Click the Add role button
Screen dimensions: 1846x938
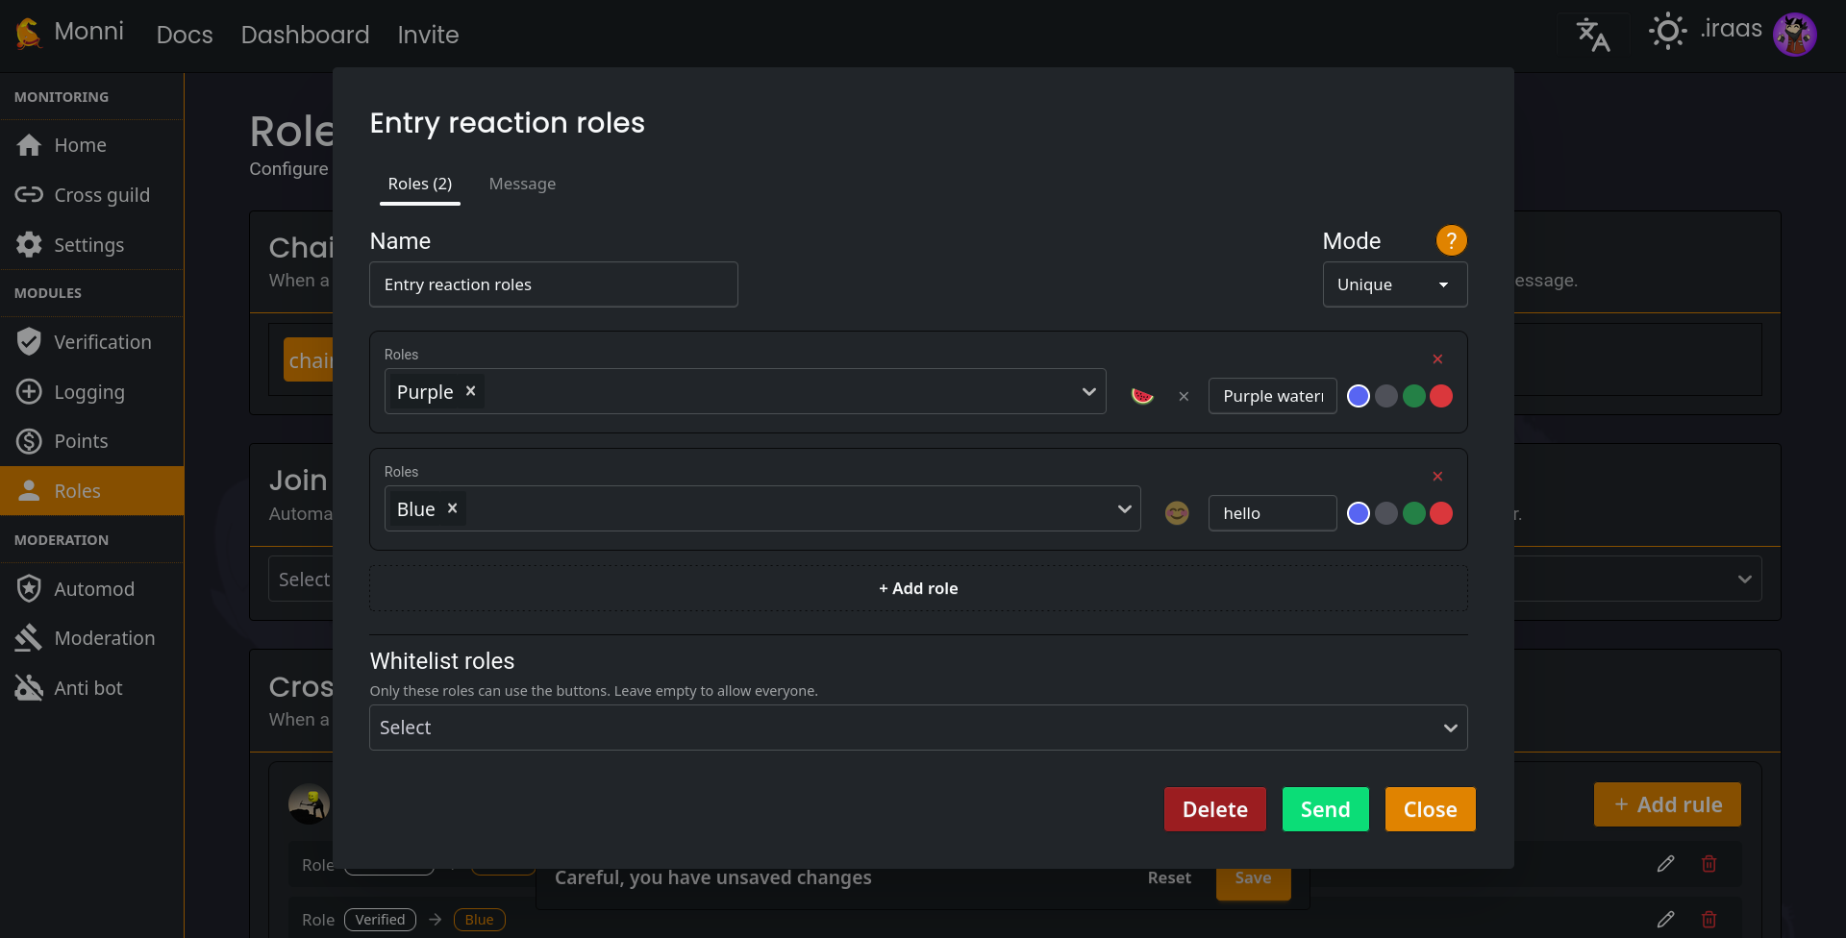pos(917,588)
